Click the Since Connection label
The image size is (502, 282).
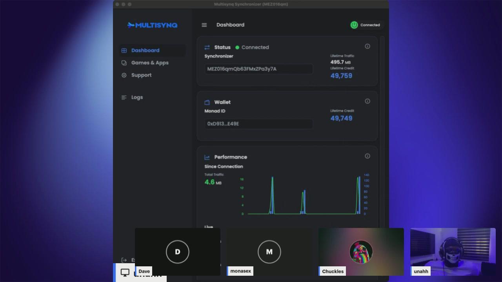pos(224,166)
